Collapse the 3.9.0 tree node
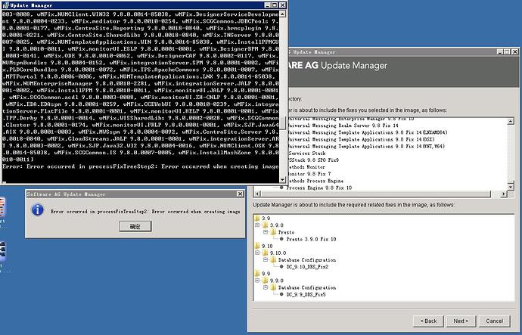522x335 pixels. coord(257,225)
